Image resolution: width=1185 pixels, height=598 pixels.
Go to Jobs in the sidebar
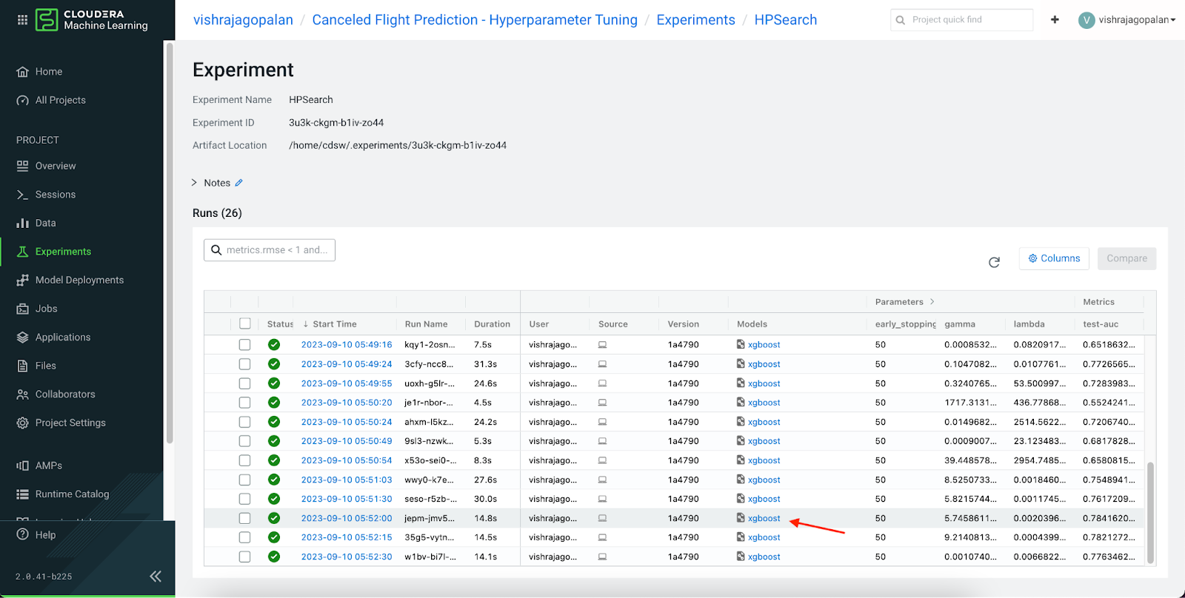pos(46,309)
